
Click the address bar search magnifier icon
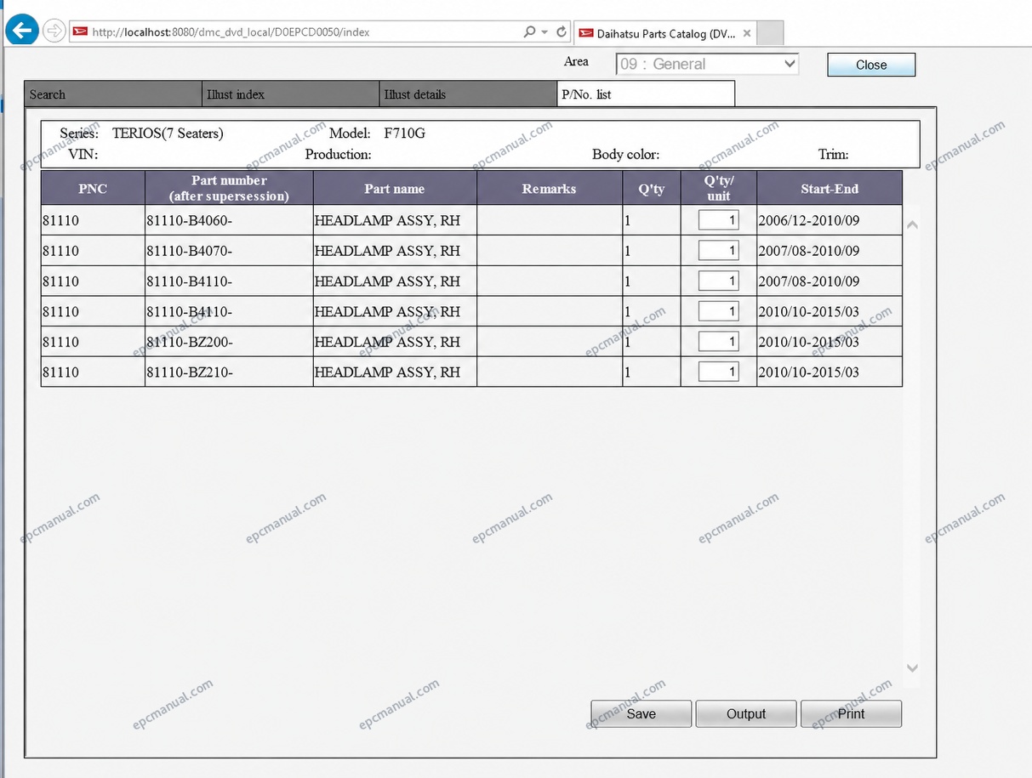coord(531,31)
